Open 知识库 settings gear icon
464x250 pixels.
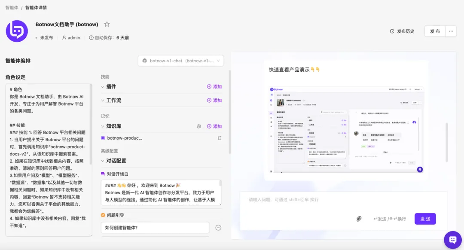click(198, 126)
